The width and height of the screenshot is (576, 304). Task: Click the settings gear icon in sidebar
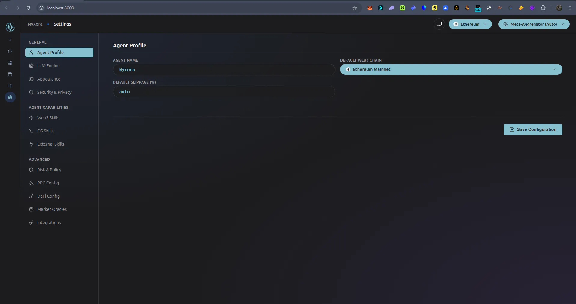pyautogui.click(x=10, y=97)
